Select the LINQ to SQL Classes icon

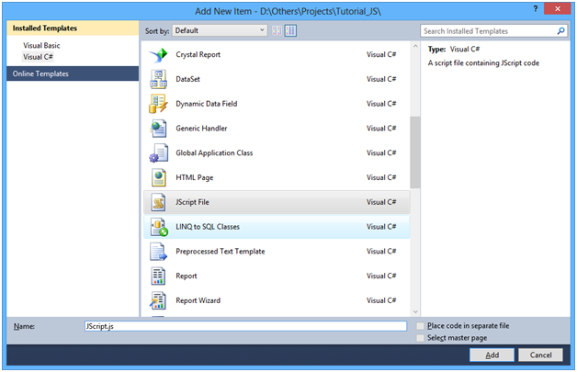(159, 227)
